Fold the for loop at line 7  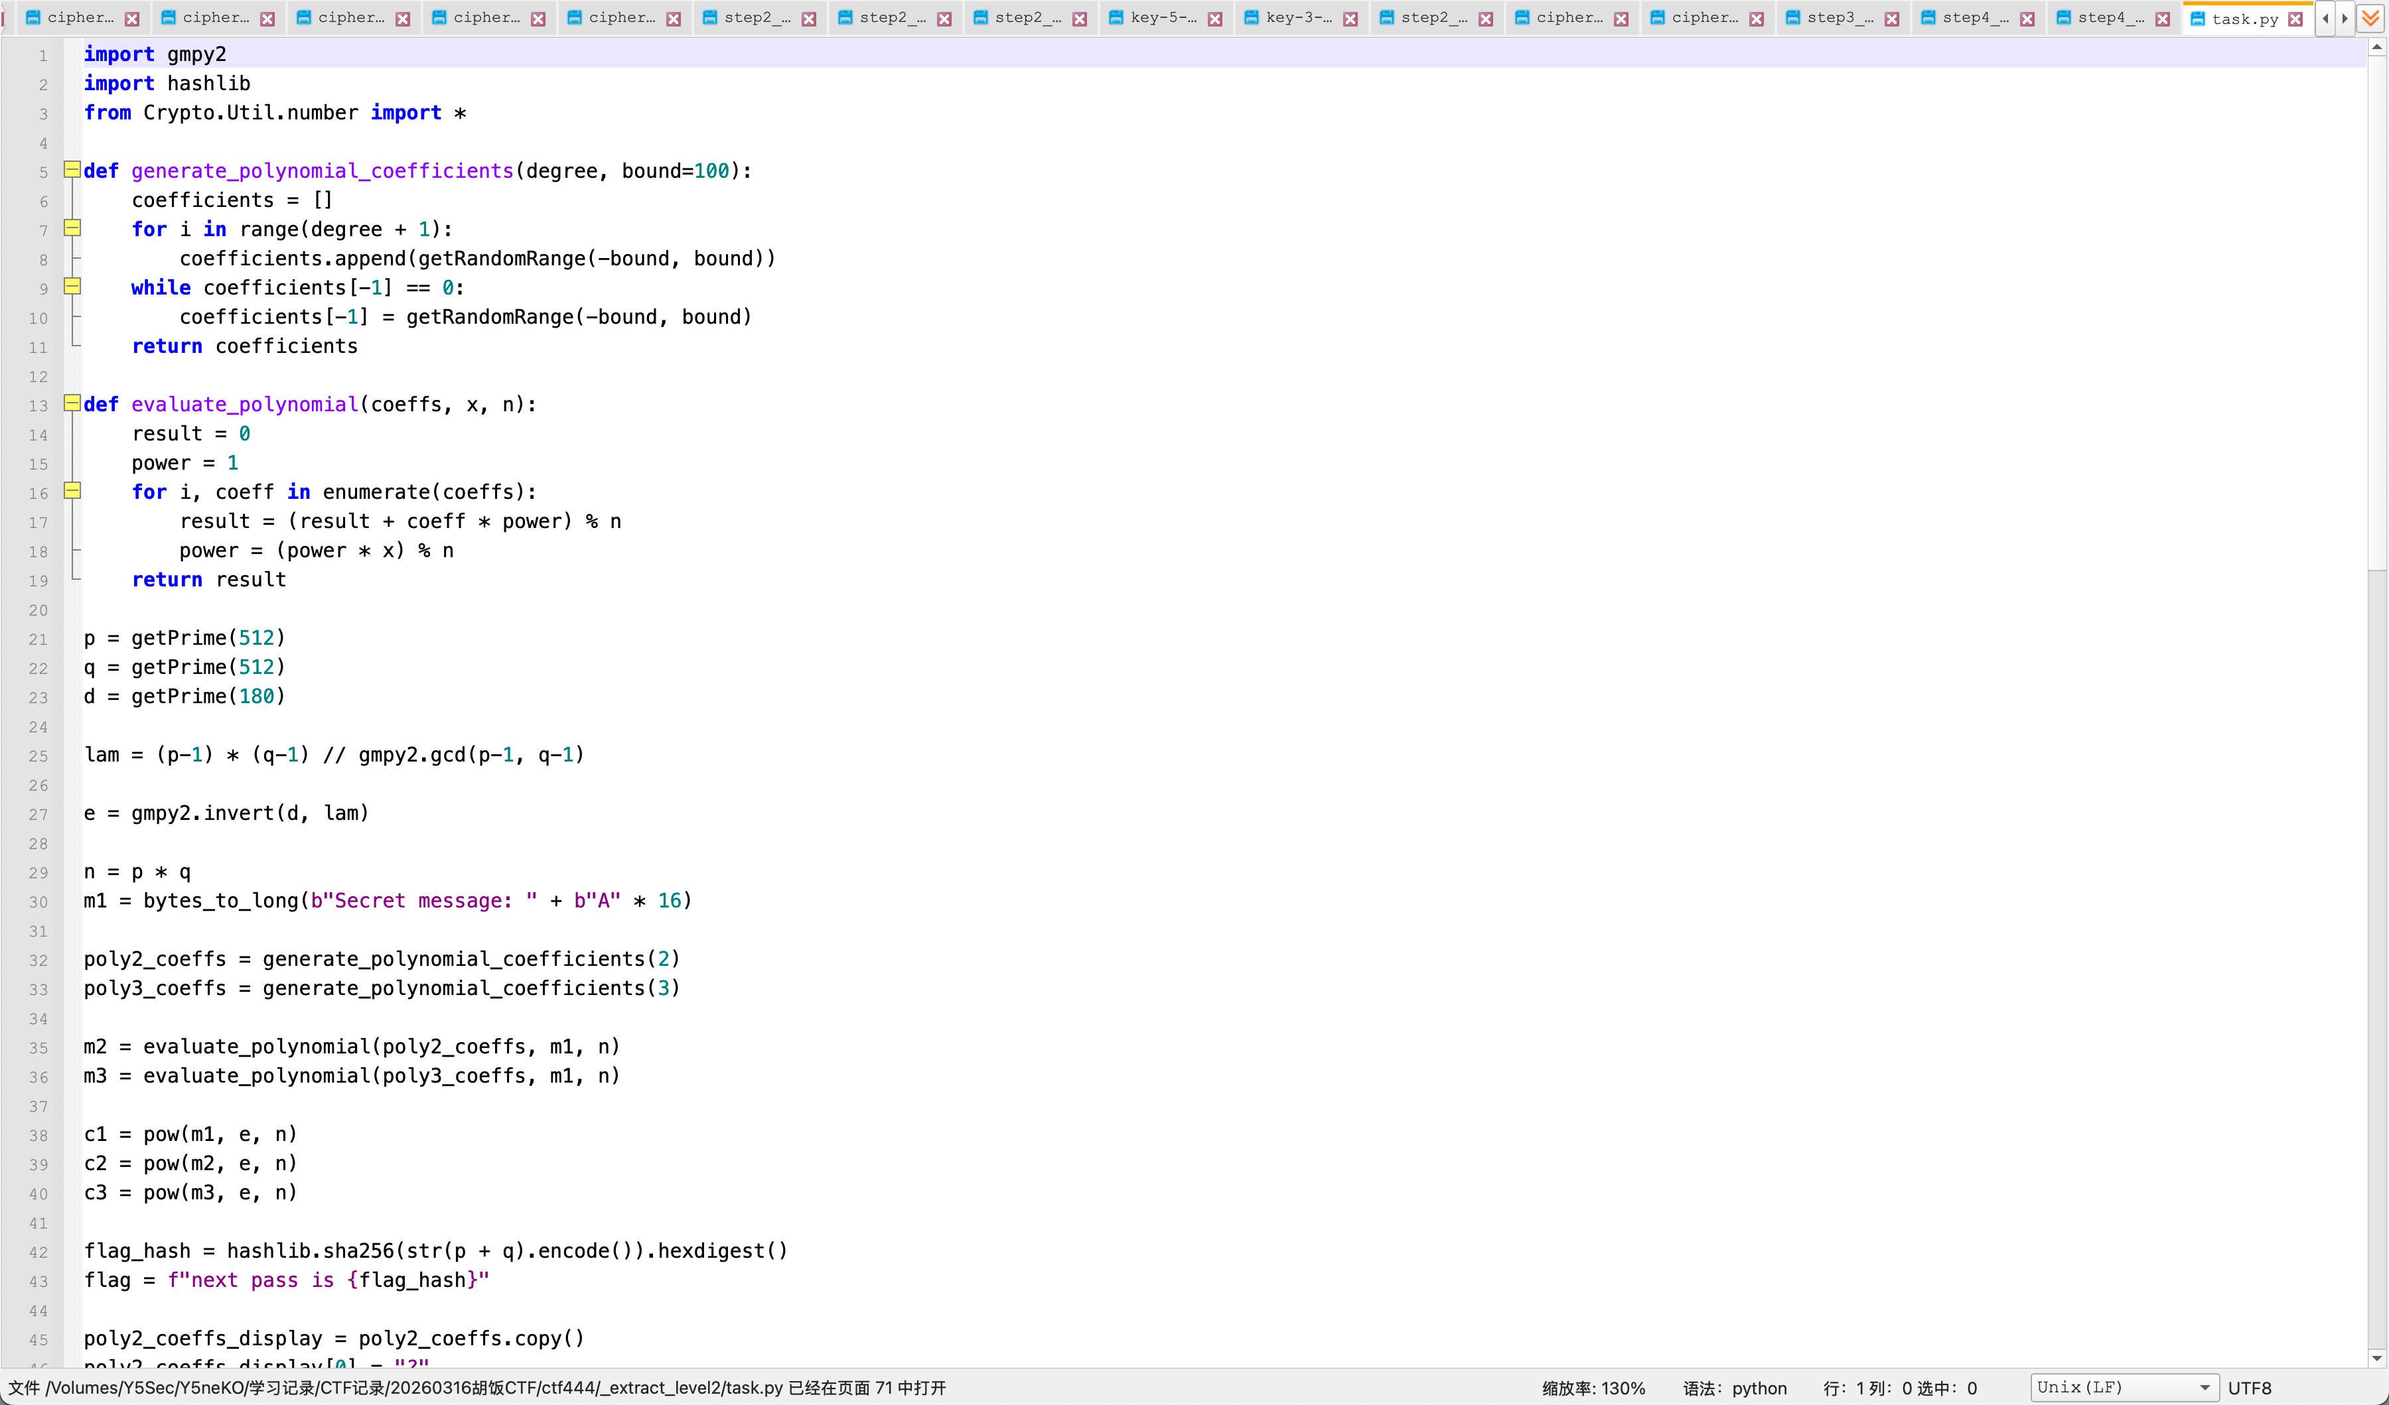pyautogui.click(x=72, y=228)
